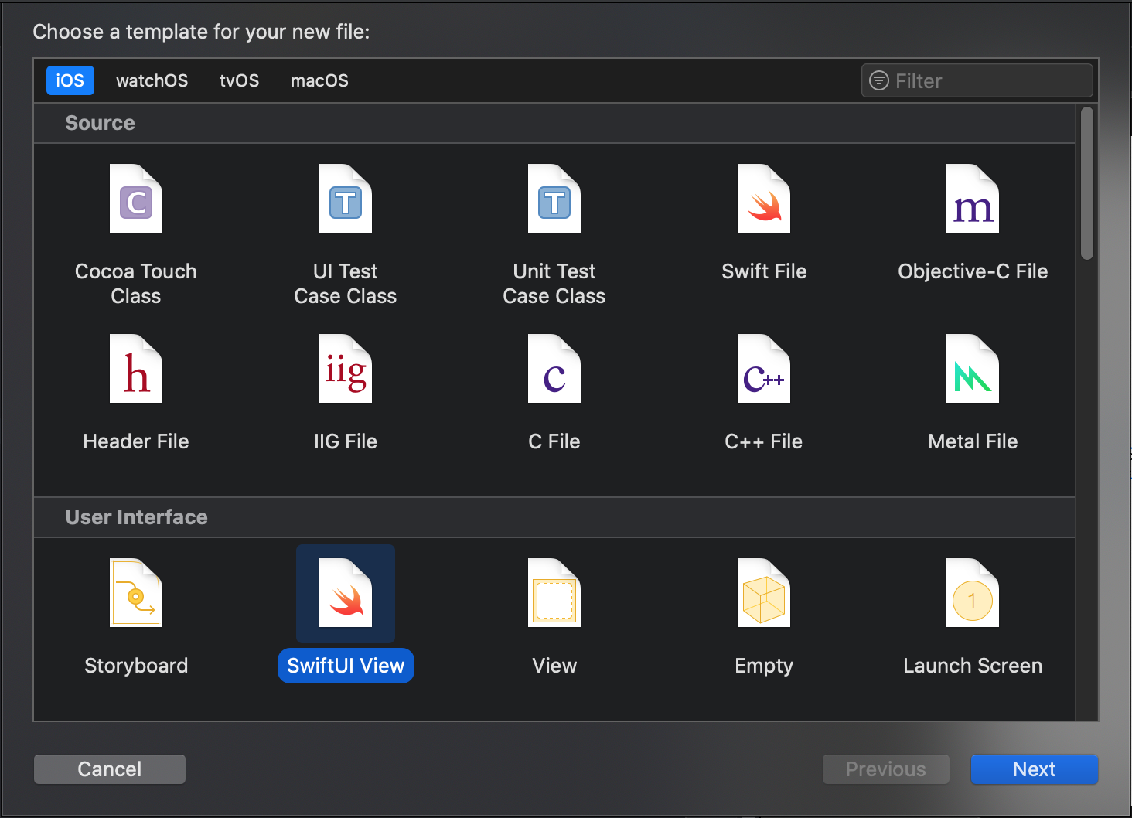Choose the C++ File template

click(x=764, y=370)
